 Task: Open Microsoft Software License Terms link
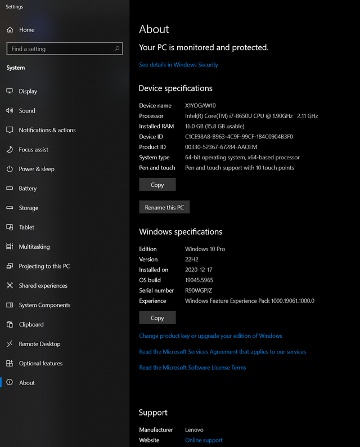[192, 368]
